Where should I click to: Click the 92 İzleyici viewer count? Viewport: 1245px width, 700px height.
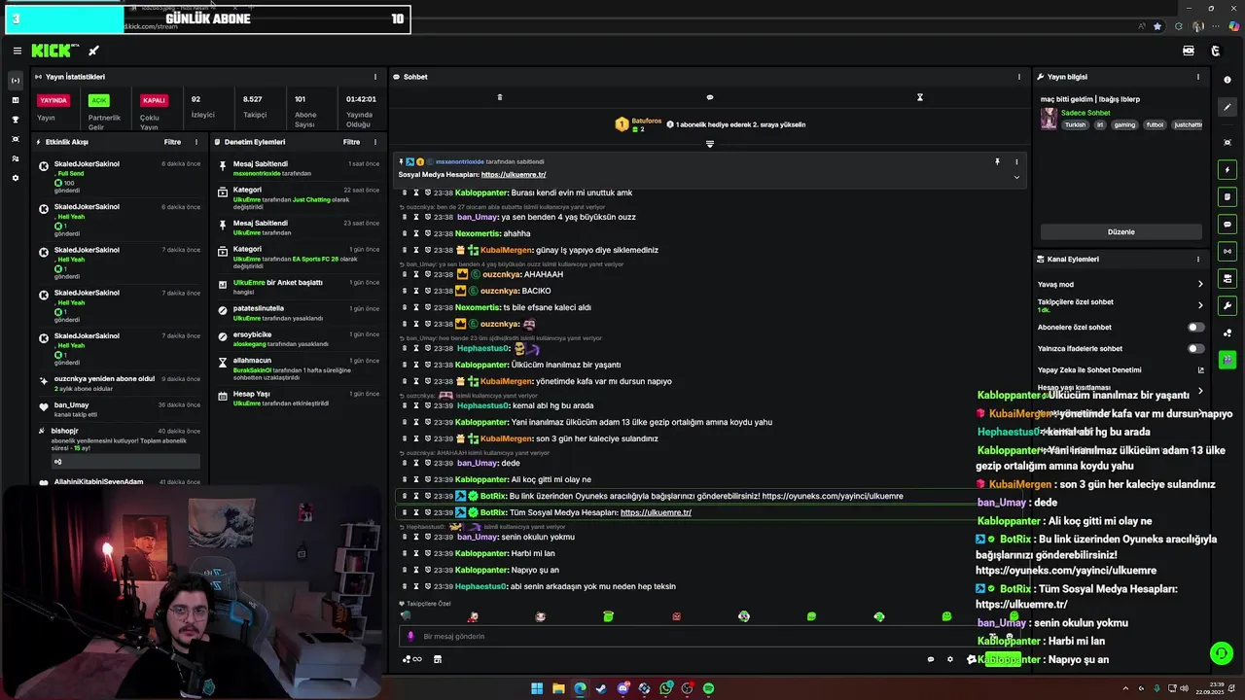(x=202, y=106)
